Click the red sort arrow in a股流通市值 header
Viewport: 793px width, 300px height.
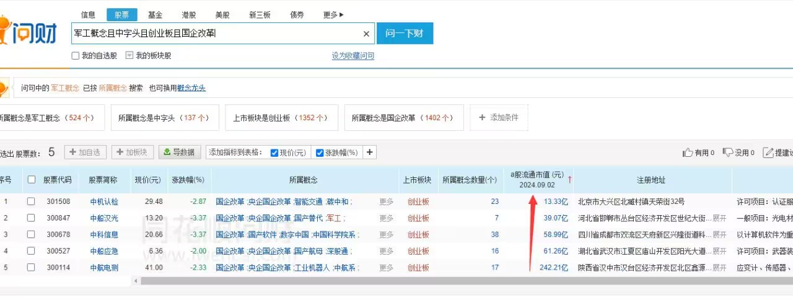(569, 180)
